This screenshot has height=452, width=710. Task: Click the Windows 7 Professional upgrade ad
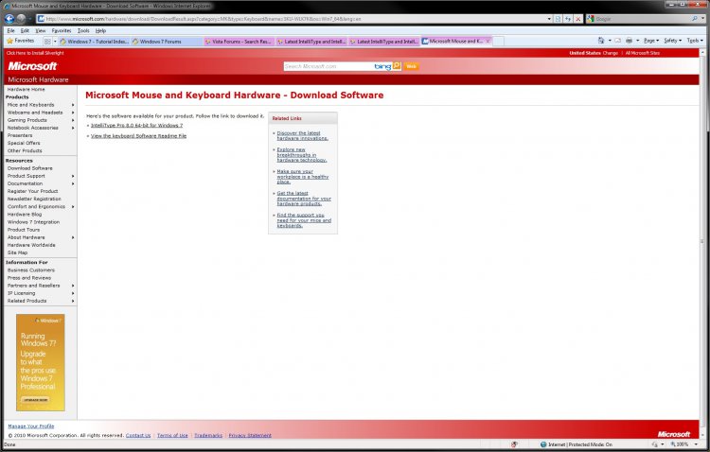click(x=41, y=362)
